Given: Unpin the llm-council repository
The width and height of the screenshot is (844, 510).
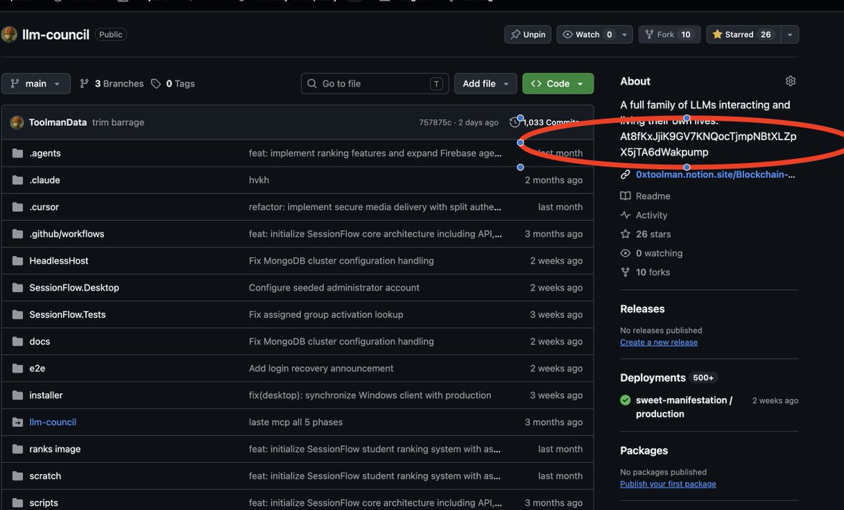Looking at the screenshot, I should [x=527, y=34].
